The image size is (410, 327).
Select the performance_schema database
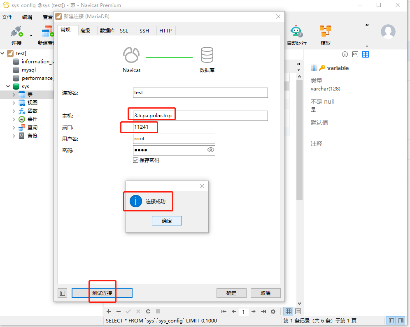point(33,78)
